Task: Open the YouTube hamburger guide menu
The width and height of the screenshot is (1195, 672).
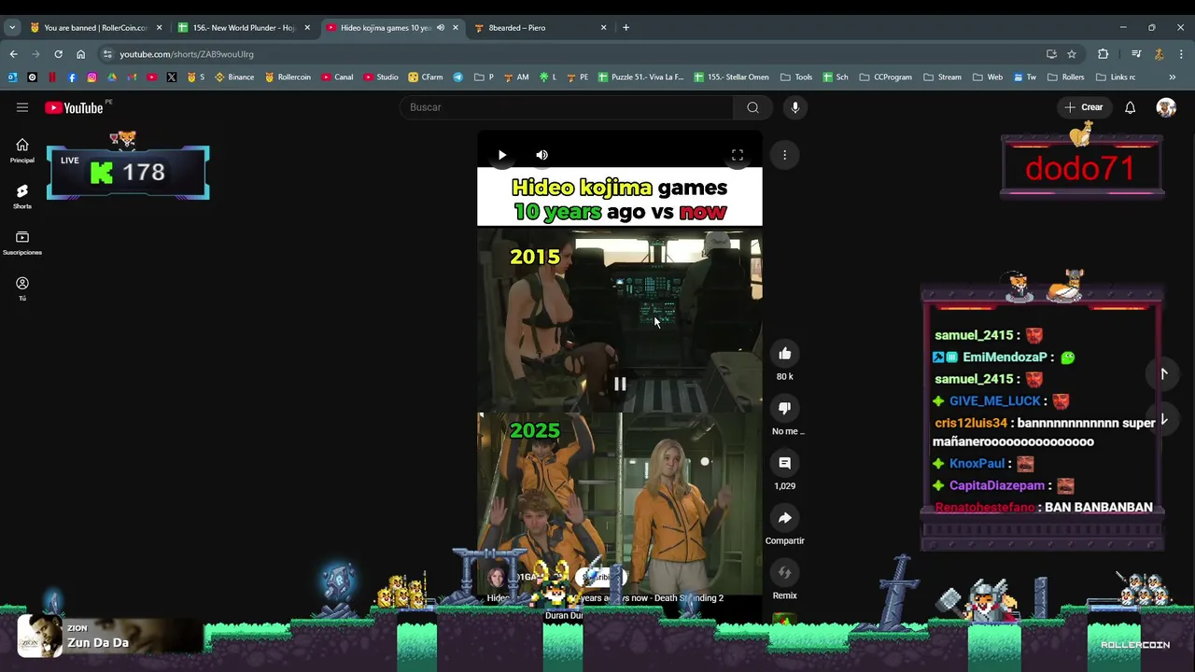Action: click(x=22, y=107)
